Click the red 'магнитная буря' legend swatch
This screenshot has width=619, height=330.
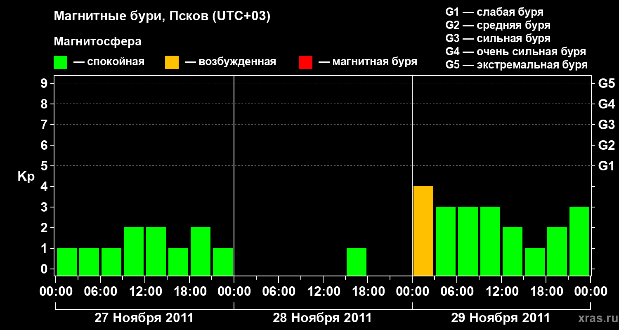(x=306, y=62)
